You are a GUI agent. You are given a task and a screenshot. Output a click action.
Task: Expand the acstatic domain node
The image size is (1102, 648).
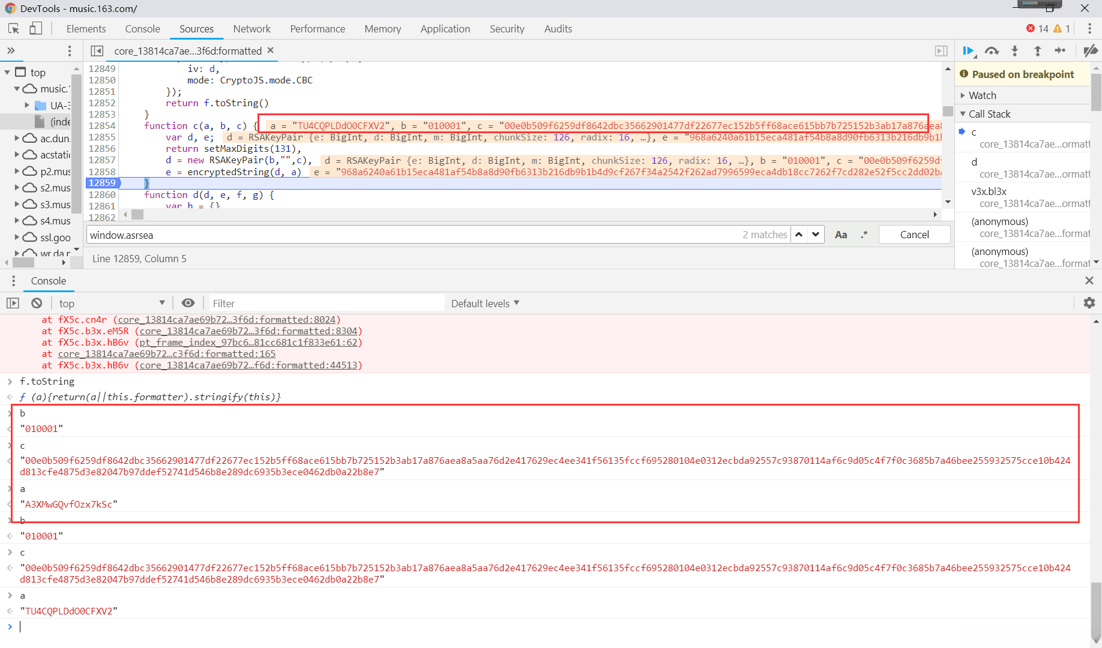17,155
